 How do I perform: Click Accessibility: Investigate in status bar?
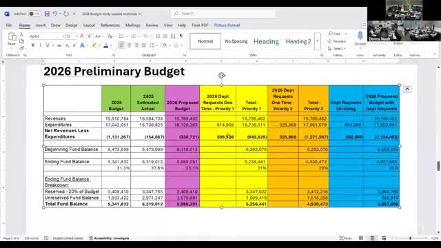[110, 238]
